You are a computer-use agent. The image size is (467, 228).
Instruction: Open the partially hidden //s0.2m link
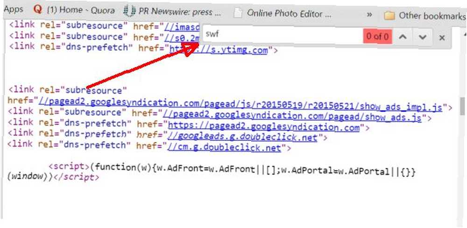coord(182,38)
